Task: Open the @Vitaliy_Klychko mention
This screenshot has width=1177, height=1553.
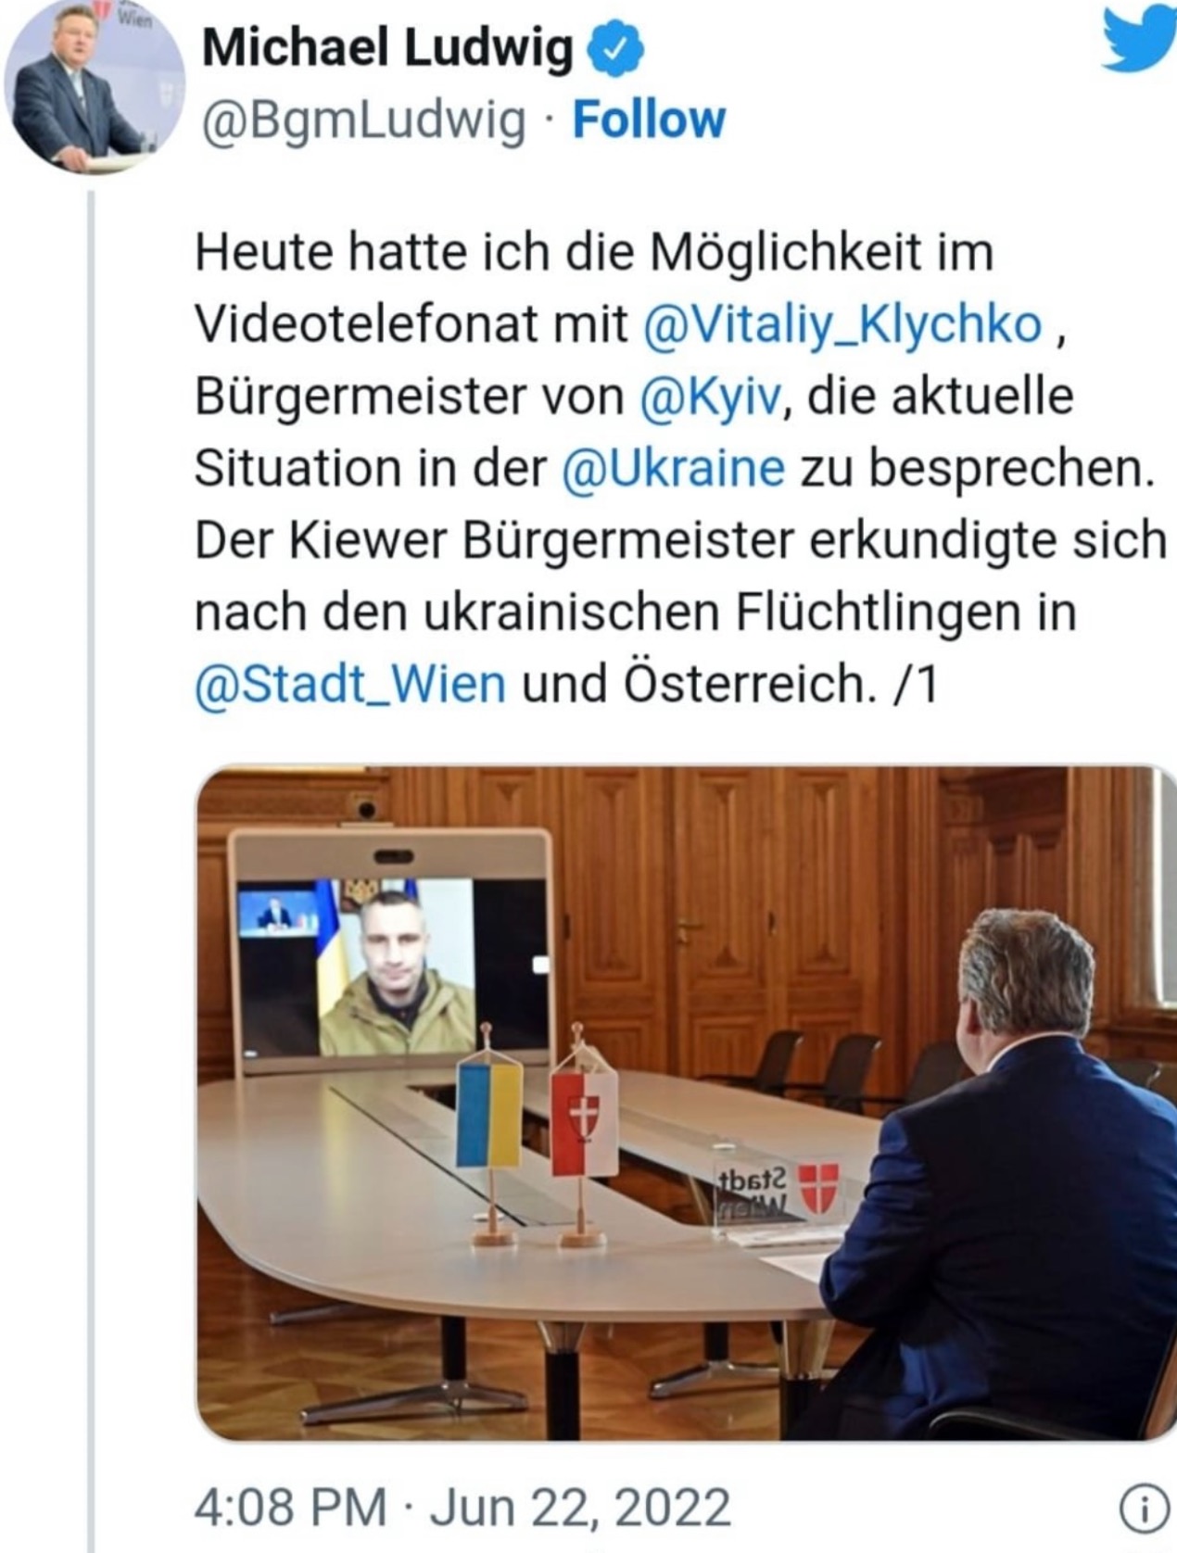Action: click(x=842, y=324)
